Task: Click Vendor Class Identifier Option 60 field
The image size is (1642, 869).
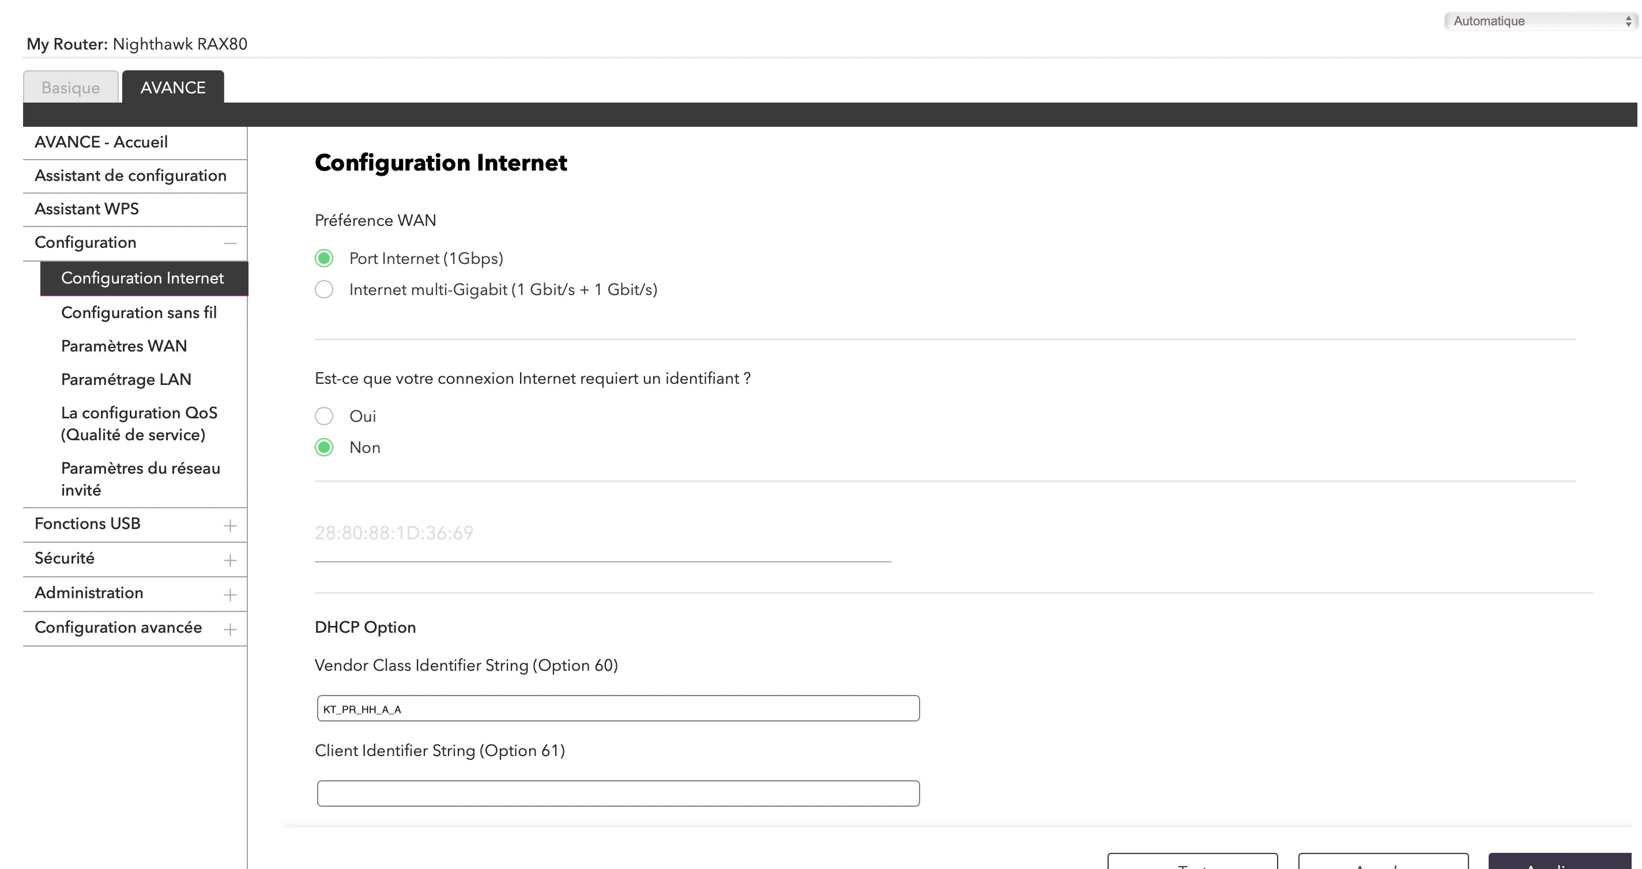Action: point(617,708)
